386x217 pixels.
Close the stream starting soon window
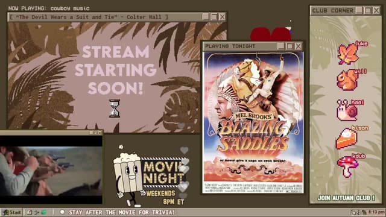tap(223, 17)
